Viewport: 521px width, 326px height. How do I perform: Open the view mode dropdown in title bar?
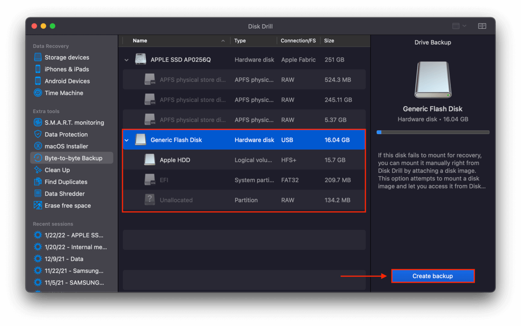point(459,26)
